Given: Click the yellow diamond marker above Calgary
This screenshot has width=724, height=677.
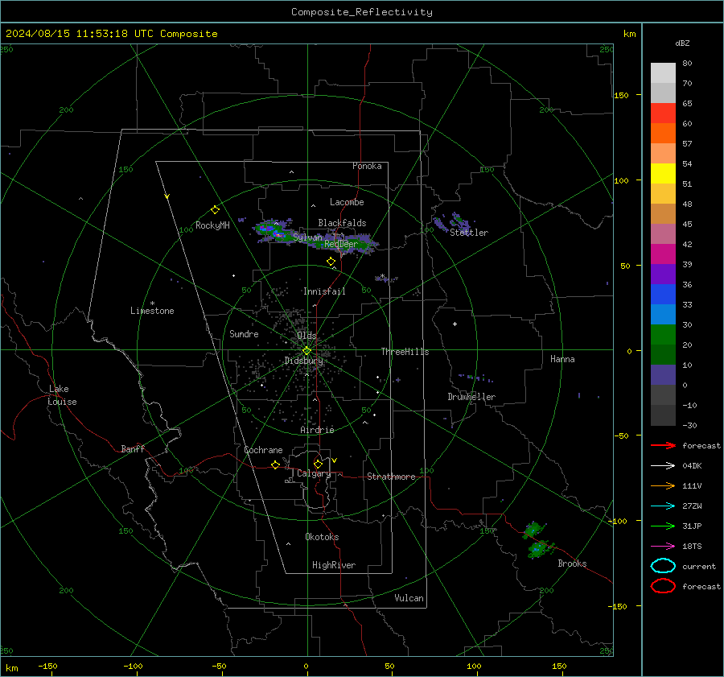Looking at the screenshot, I should (318, 464).
